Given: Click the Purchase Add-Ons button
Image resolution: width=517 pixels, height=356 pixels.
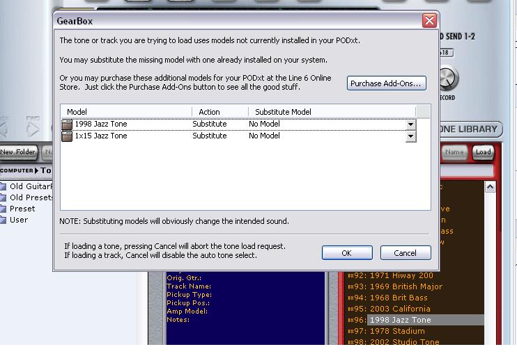Looking at the screenshot, I should 387,83.
